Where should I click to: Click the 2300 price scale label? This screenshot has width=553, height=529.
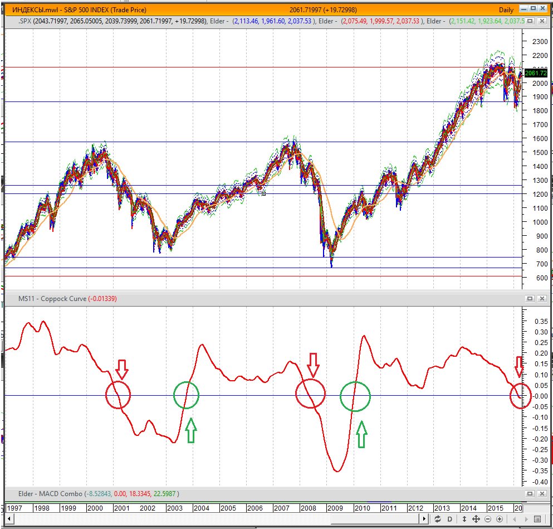(x=540, y=42)
